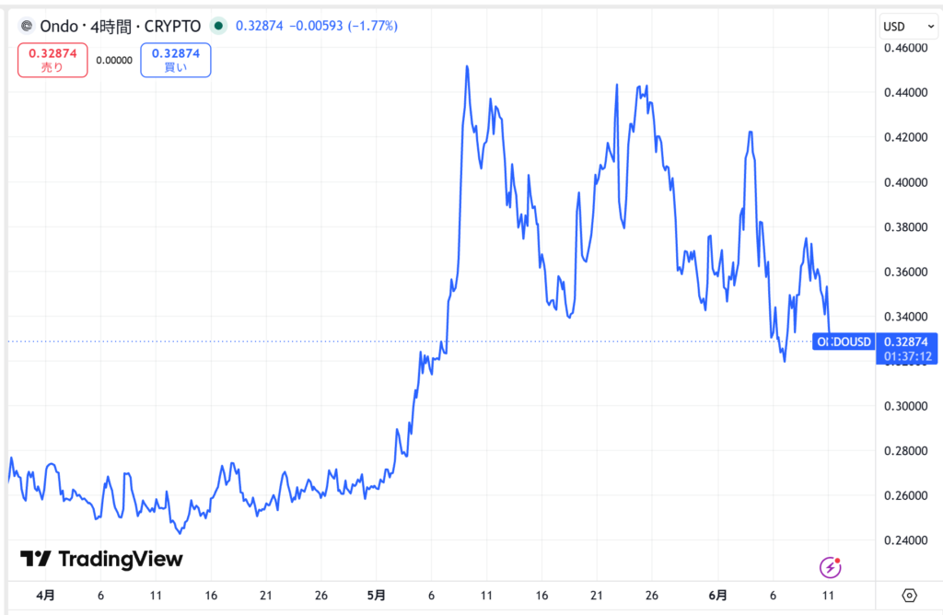Click the 0.00000 spread value
Screen dimensions: 943x615
point(114,60)
